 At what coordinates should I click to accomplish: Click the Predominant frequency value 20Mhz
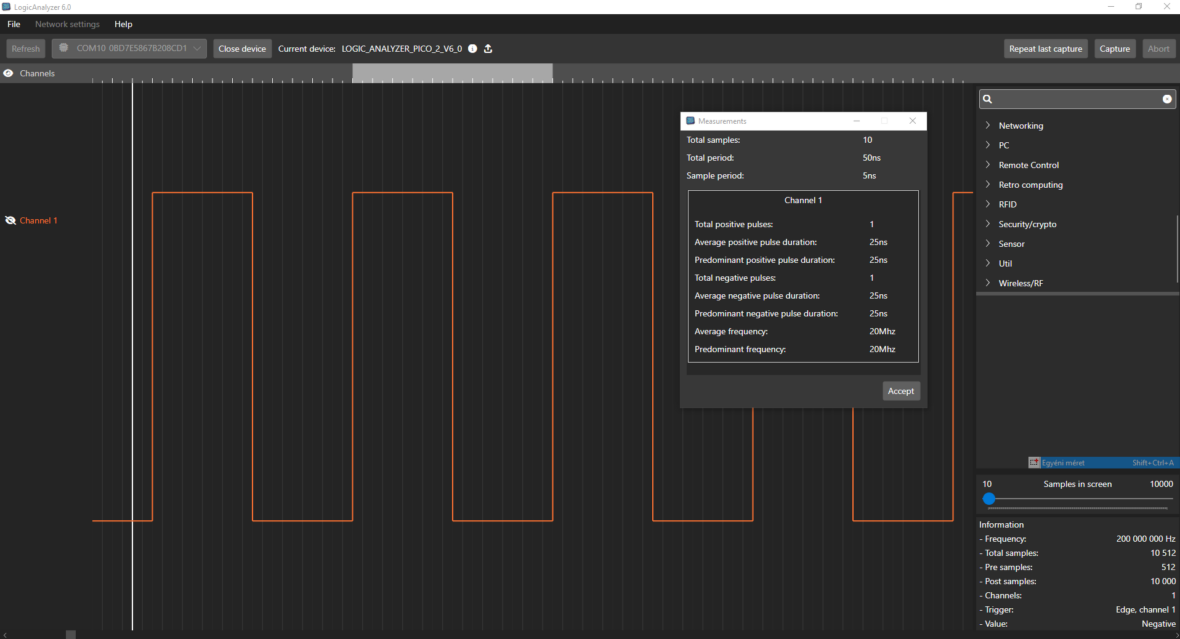[882, 349]
